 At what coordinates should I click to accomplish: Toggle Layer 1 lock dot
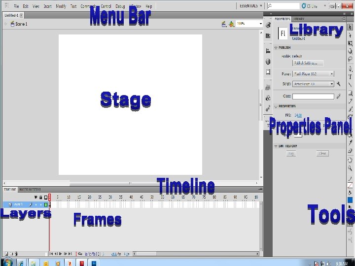click(x=41, y=204)
